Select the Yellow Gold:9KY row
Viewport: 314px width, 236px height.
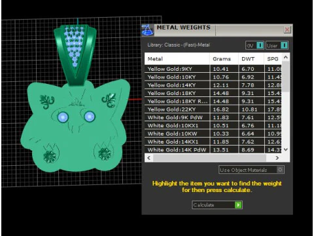[x=213, y=69]
